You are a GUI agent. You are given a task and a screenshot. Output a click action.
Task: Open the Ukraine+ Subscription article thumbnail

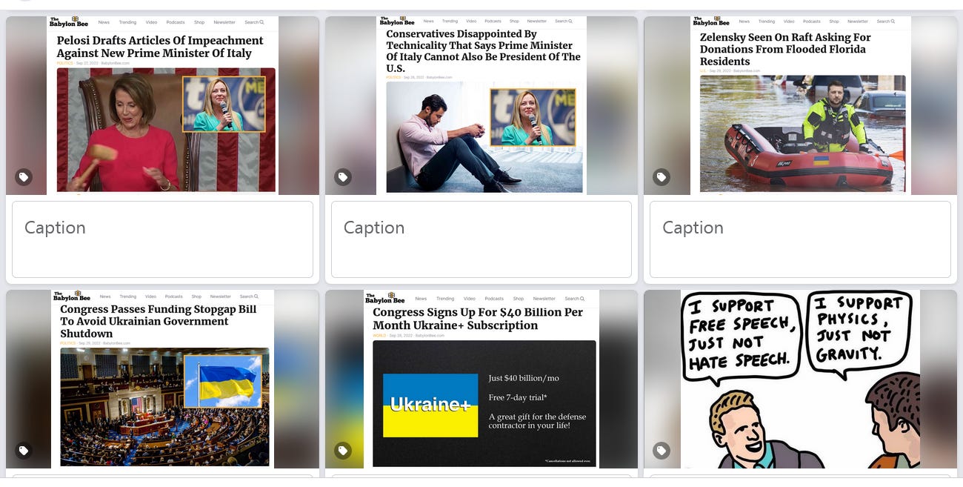481,379
